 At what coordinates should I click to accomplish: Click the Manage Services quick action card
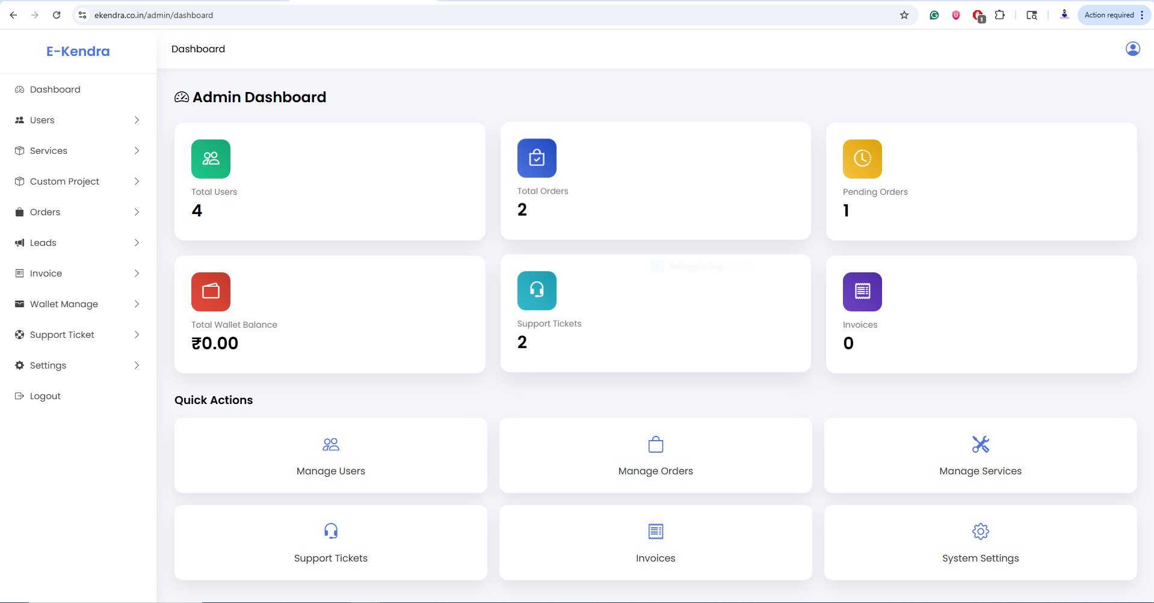(x=980, y=456)
